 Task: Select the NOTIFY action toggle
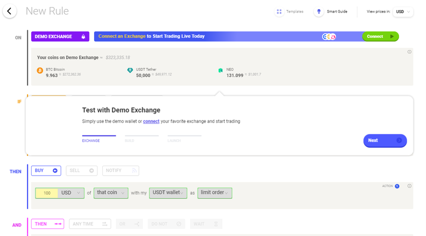point(120,170)
